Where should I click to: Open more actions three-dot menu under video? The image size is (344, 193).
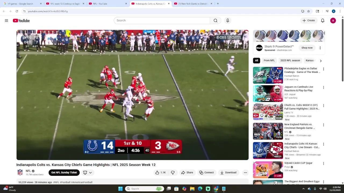point(245,173)
